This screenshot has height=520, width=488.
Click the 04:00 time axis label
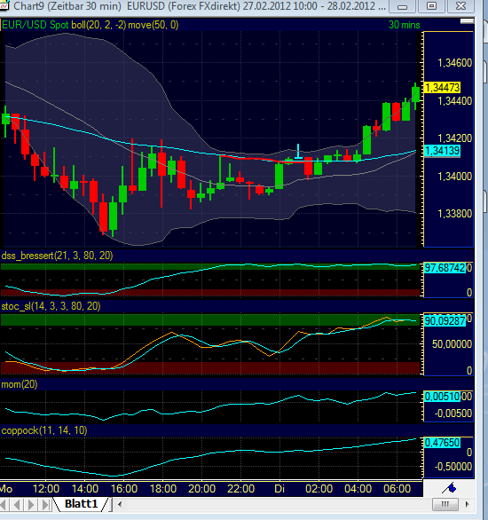(x=358, y=488)
